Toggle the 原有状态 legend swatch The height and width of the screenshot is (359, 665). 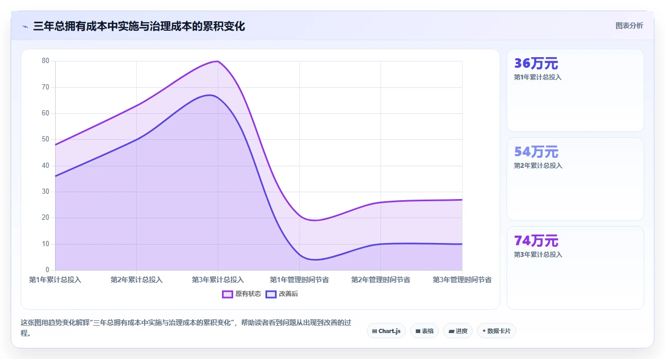click(x=227, y=294)
